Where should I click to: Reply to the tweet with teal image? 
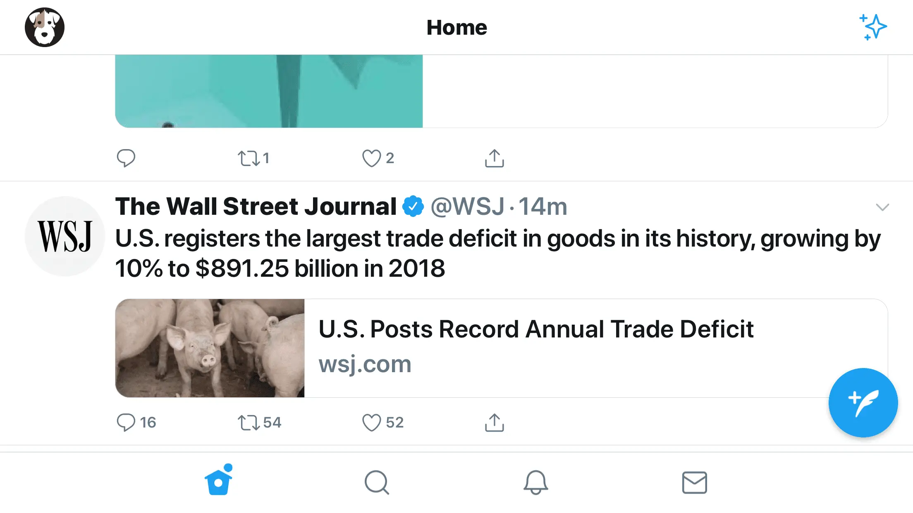point(126,158)
